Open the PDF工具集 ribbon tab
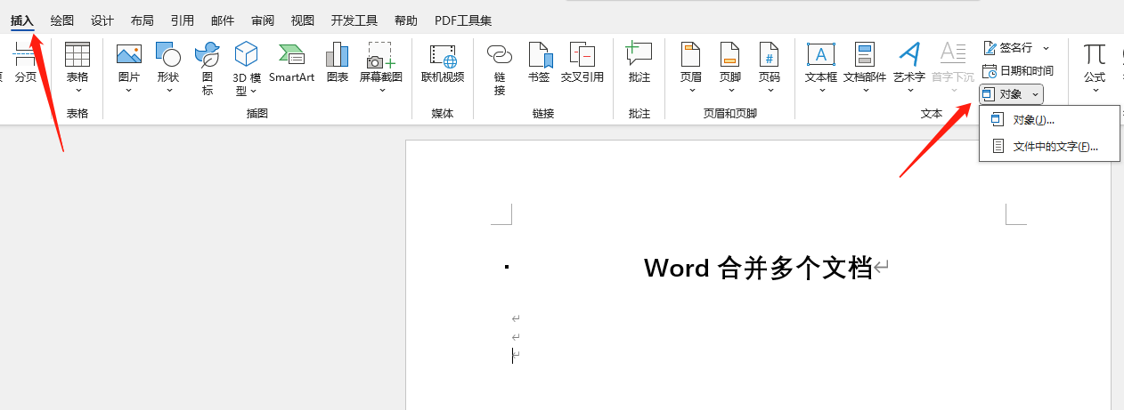Image resolution: width=1124 pixels, height=410 pixels. point(463,20)
